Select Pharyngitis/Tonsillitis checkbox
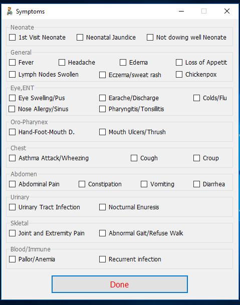Image resolution: width=240 pixels, height=305 pixels. coord(102,109)
